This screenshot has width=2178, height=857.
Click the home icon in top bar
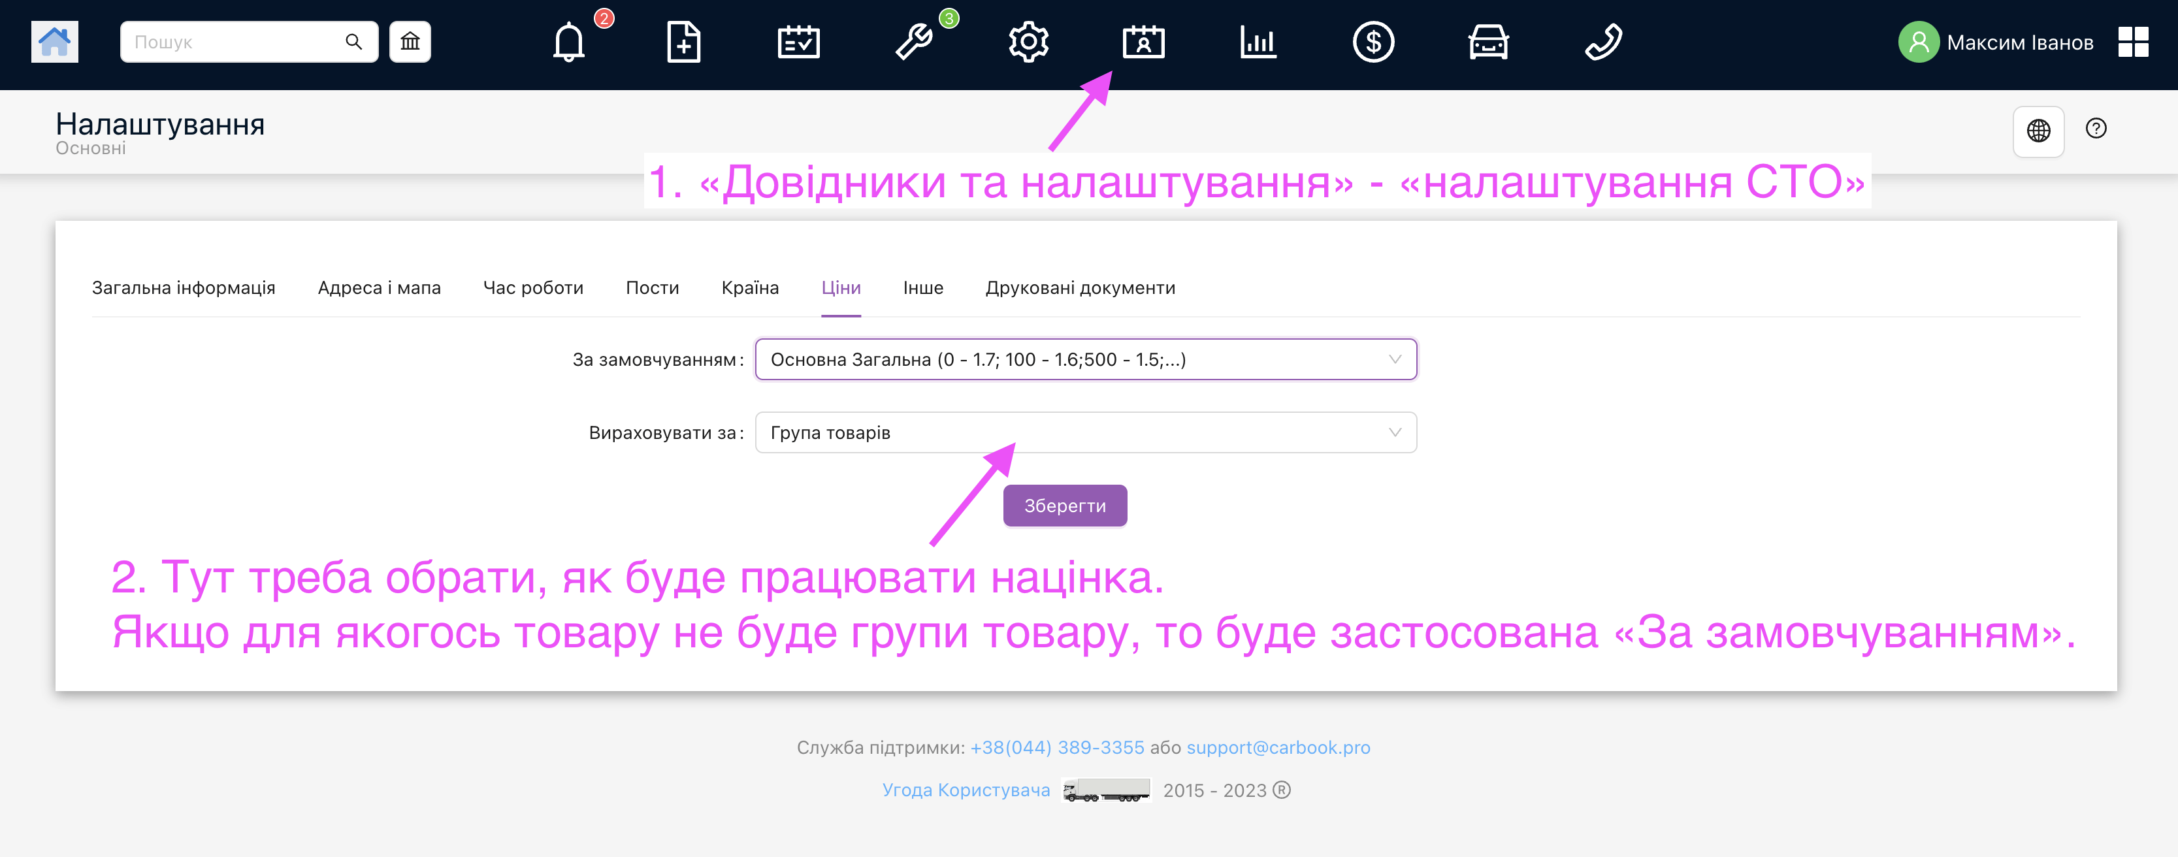click(54, 41)
